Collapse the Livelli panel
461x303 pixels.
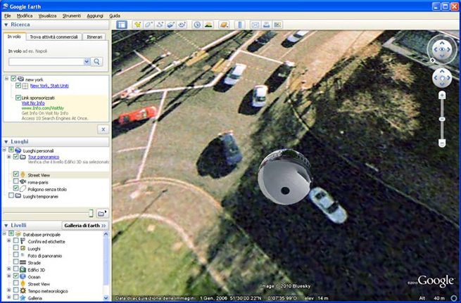[6, 226]
